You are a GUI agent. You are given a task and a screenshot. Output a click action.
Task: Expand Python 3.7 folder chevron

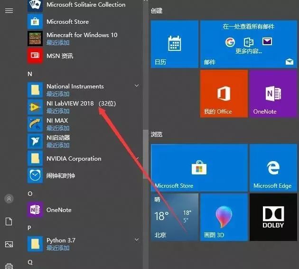pos(137,240)
